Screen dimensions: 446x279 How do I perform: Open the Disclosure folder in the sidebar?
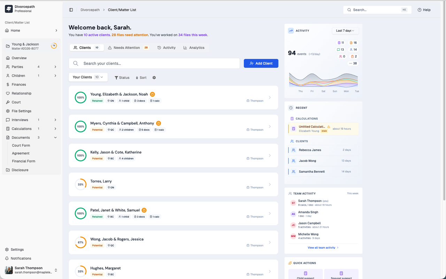tap(31, 170)
